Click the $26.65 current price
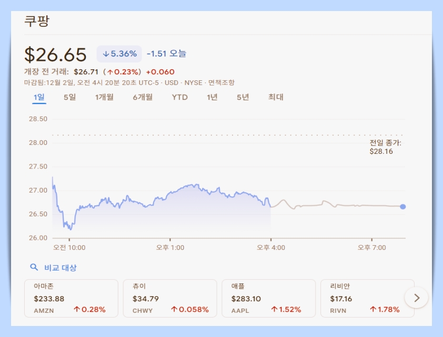The width and height of the screenshot is (443, 337). pyautogui.click(x=55, y=55)
